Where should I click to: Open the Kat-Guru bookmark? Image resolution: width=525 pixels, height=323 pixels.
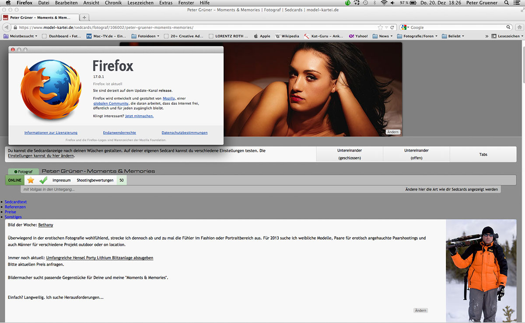click(x=324, y=36)
